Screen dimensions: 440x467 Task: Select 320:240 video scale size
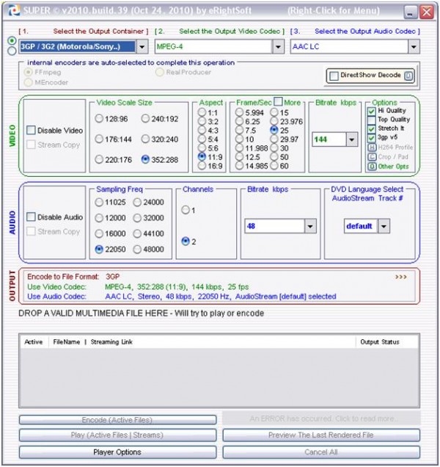(x=145, y=139)
